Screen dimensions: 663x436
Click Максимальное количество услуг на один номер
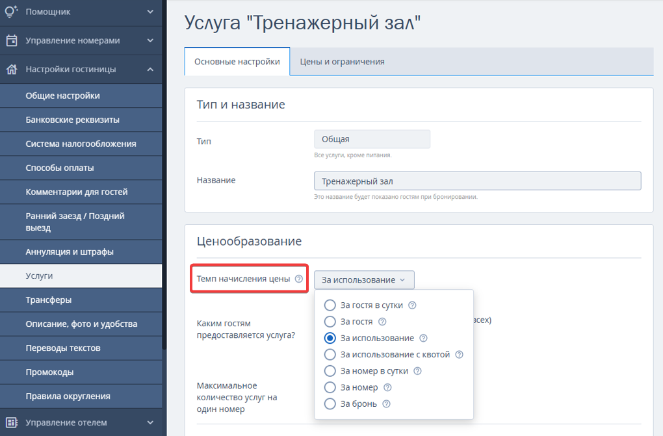(237, 398)
